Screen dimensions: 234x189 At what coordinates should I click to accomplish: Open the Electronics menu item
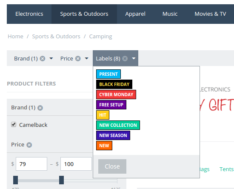pos(29,14)
